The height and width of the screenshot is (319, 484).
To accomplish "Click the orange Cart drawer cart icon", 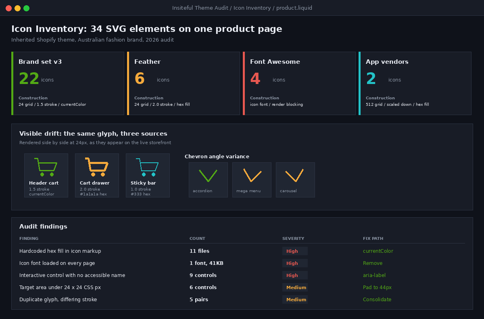I will click(x=97, y=167).
